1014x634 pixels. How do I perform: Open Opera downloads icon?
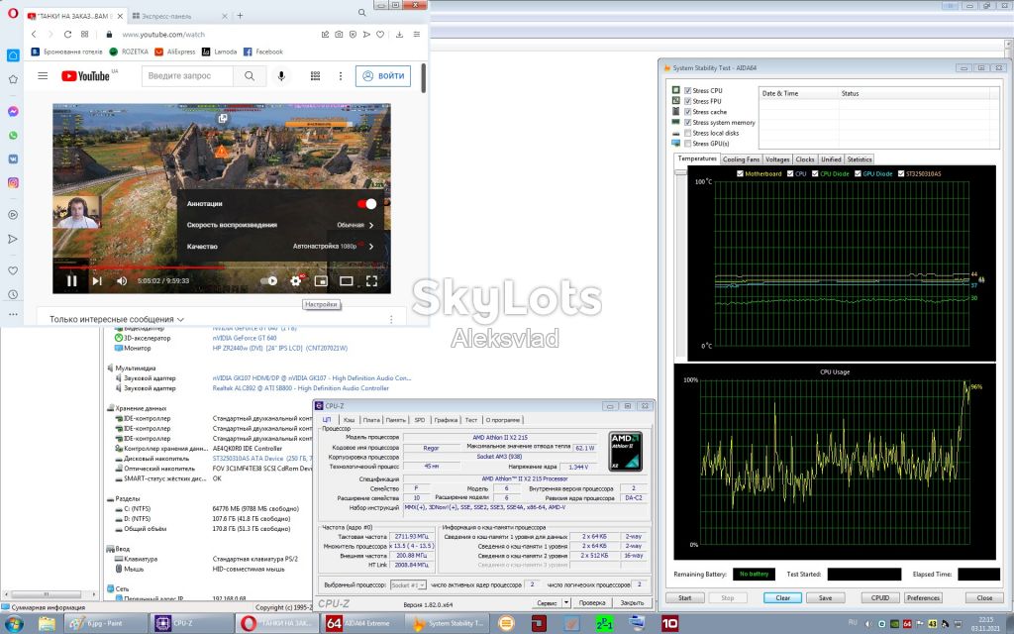pos(399,35)
